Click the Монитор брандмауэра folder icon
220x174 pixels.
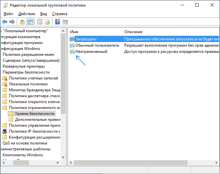(x=5, y=90)
